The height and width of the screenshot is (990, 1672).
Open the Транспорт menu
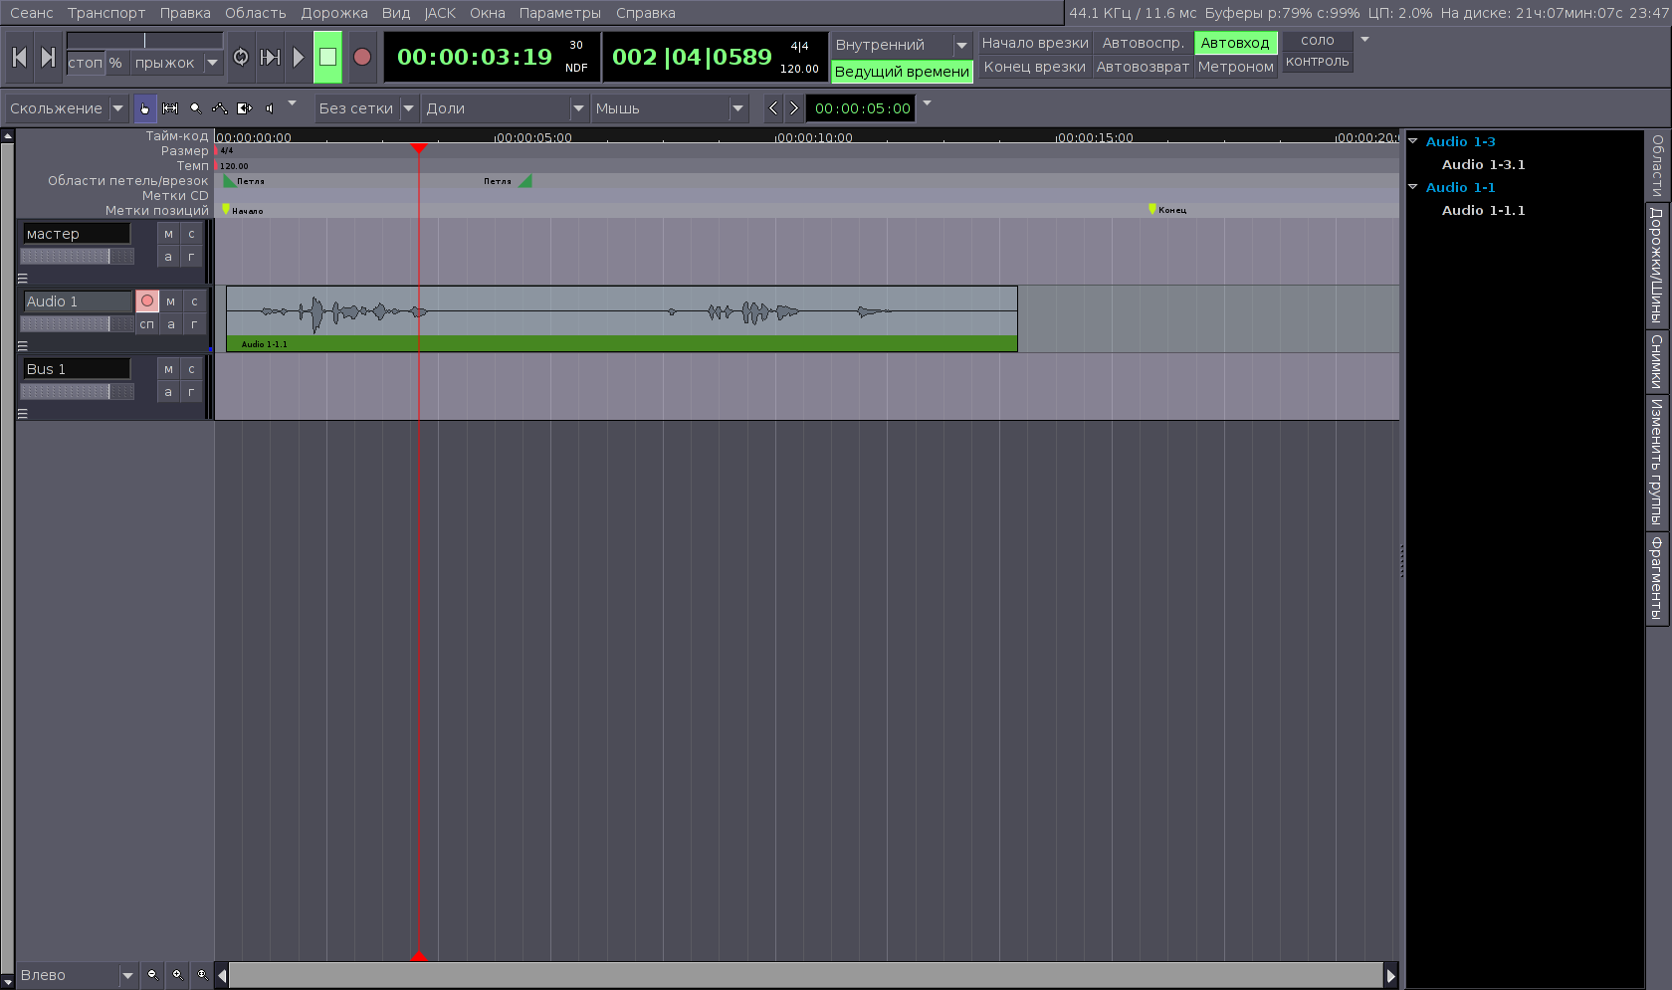click(106, 13)
